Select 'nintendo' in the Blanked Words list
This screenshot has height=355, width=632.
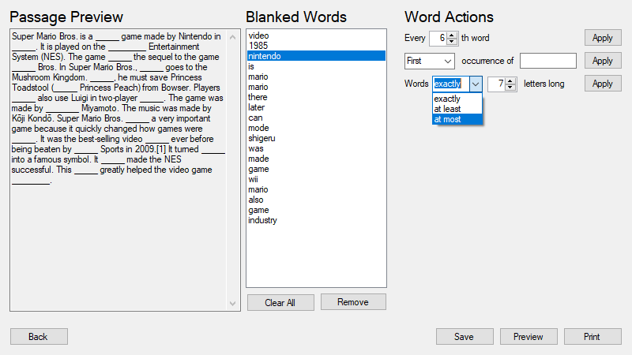coord(316,56)
